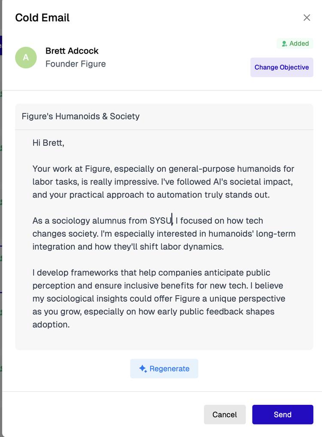The height and width of the screenshot is (437, 322).
Task: Click the person icon in the Added badge
Action: [x=284, y=44]
